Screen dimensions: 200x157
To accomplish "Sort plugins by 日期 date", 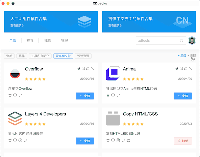I will pyautogui.click(x=192, y=56).
